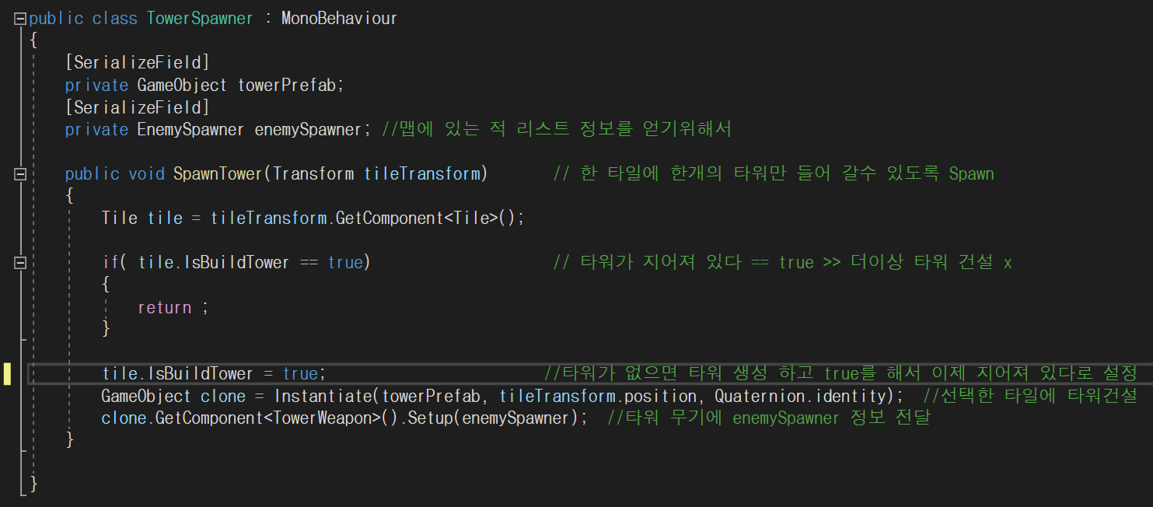Click the SpawnTower method name
The width and height of the screenshot is (1153, 507).
(218, 174)
